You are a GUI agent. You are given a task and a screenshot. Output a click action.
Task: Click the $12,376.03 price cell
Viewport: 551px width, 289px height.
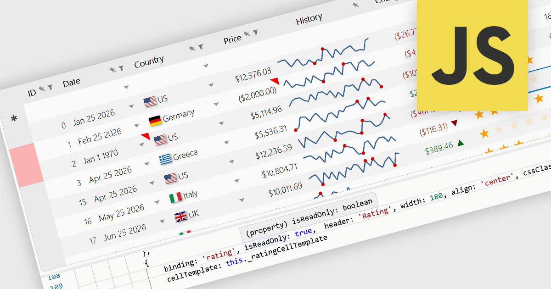point(253,75)
